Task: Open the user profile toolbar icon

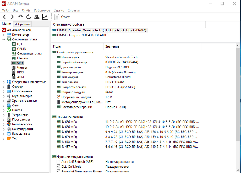Action: point(37,17)
